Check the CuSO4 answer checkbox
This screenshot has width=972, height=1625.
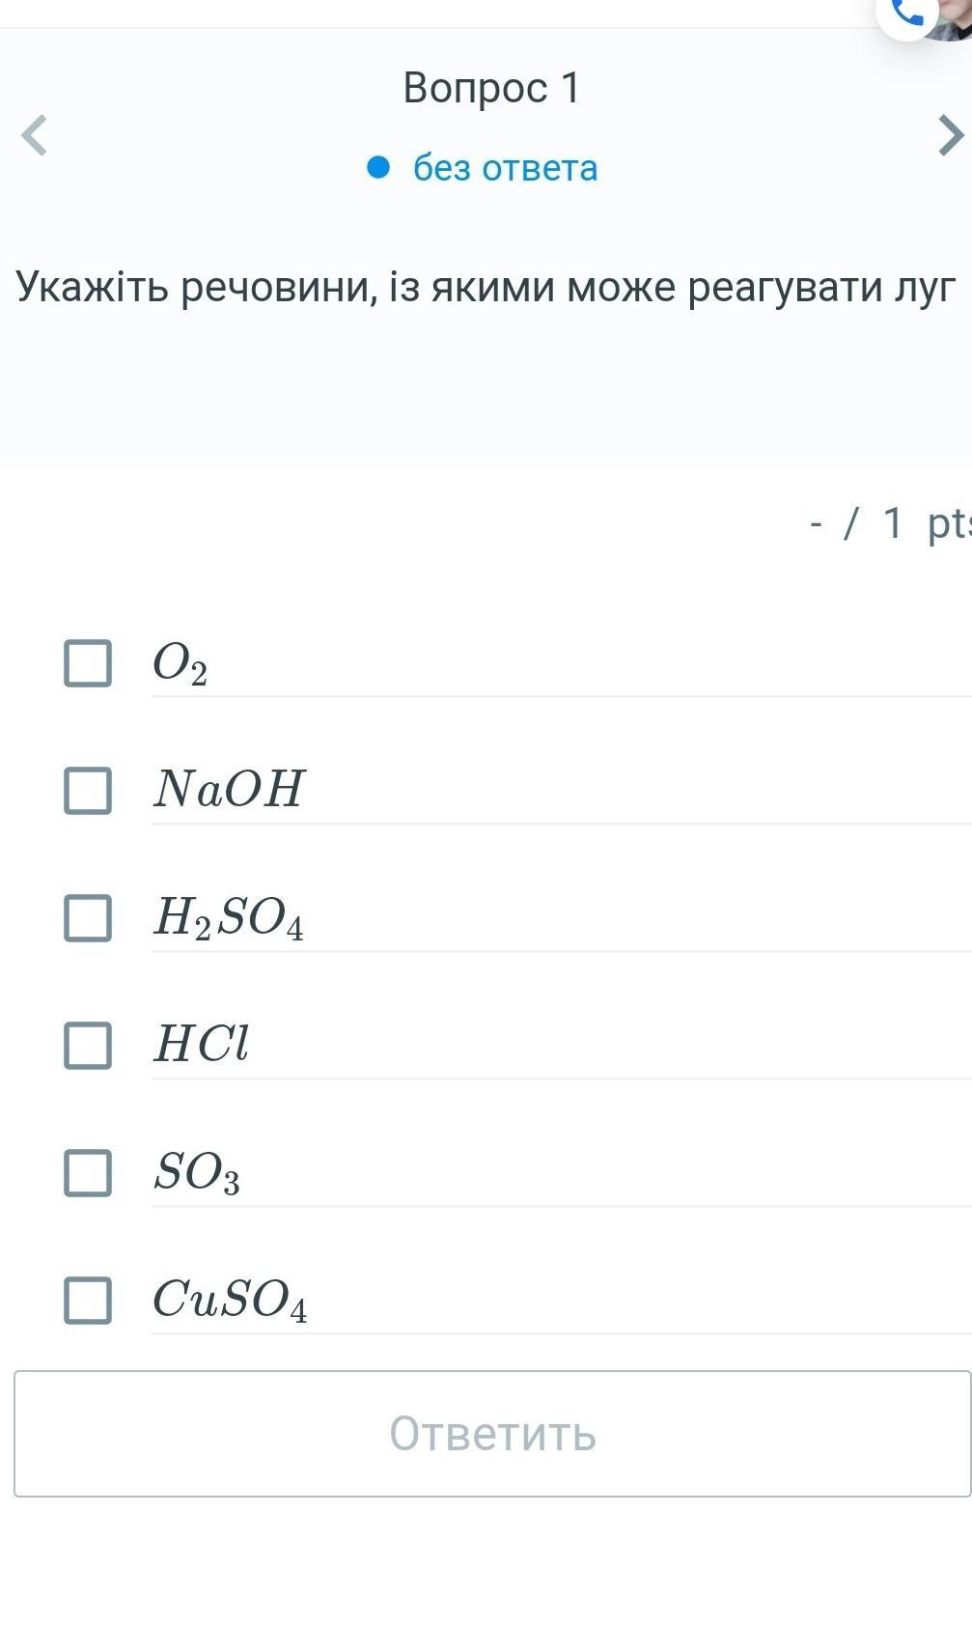click(x=88, y=1300)
